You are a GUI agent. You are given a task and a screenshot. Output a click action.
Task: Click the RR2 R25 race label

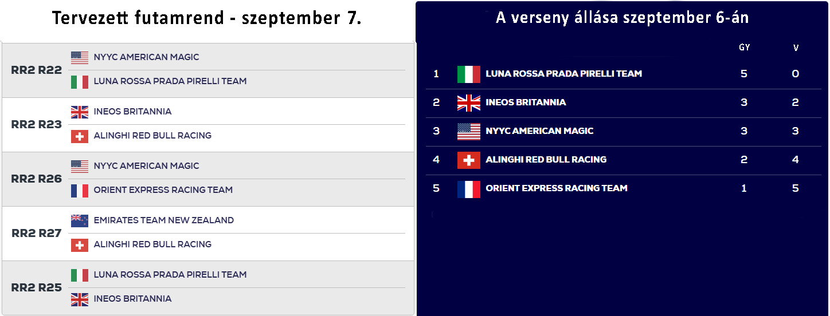37,287
